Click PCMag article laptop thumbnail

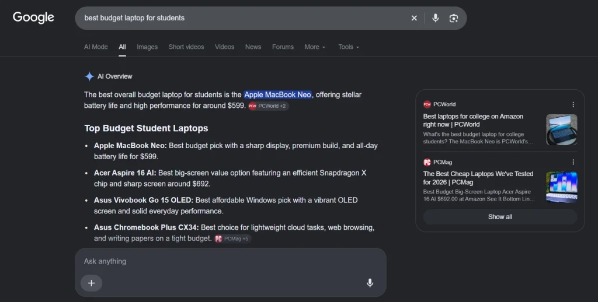pos(561,187)
